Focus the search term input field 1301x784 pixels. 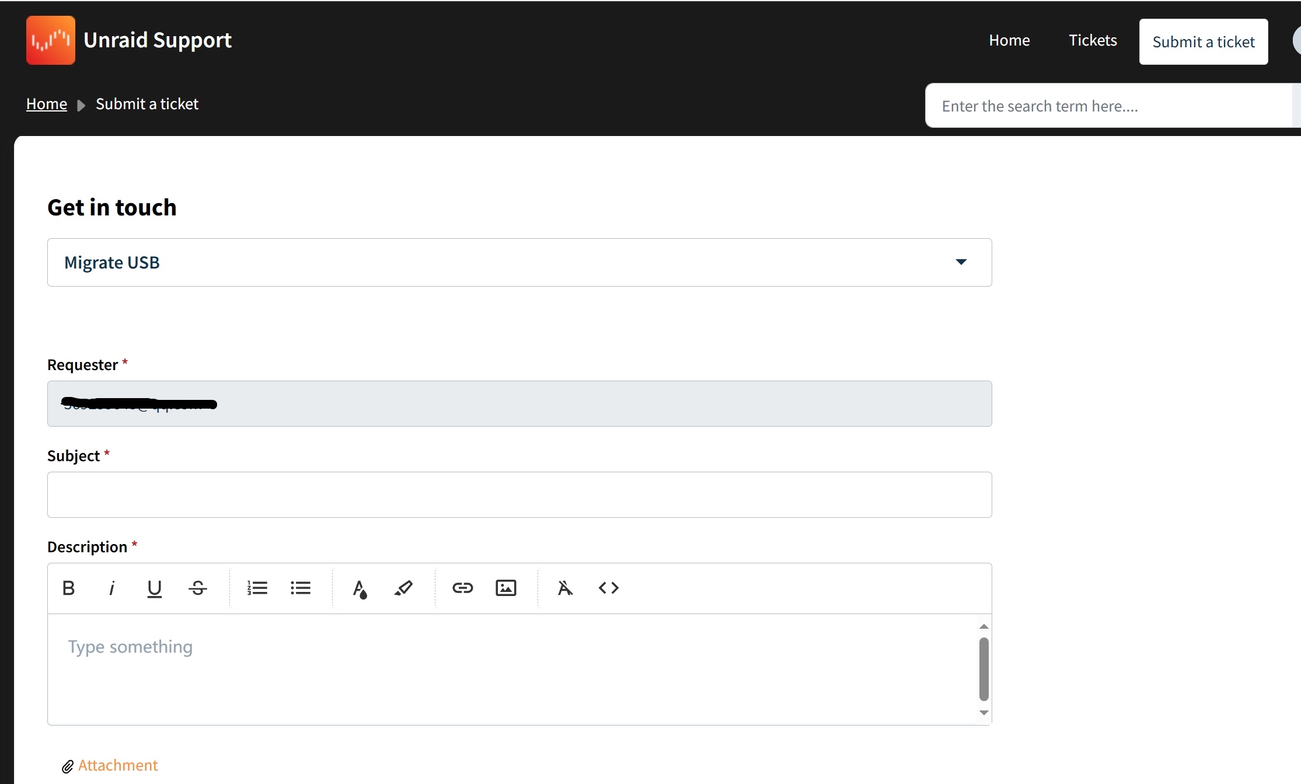pyautogui.click(x=1109, y=106)
